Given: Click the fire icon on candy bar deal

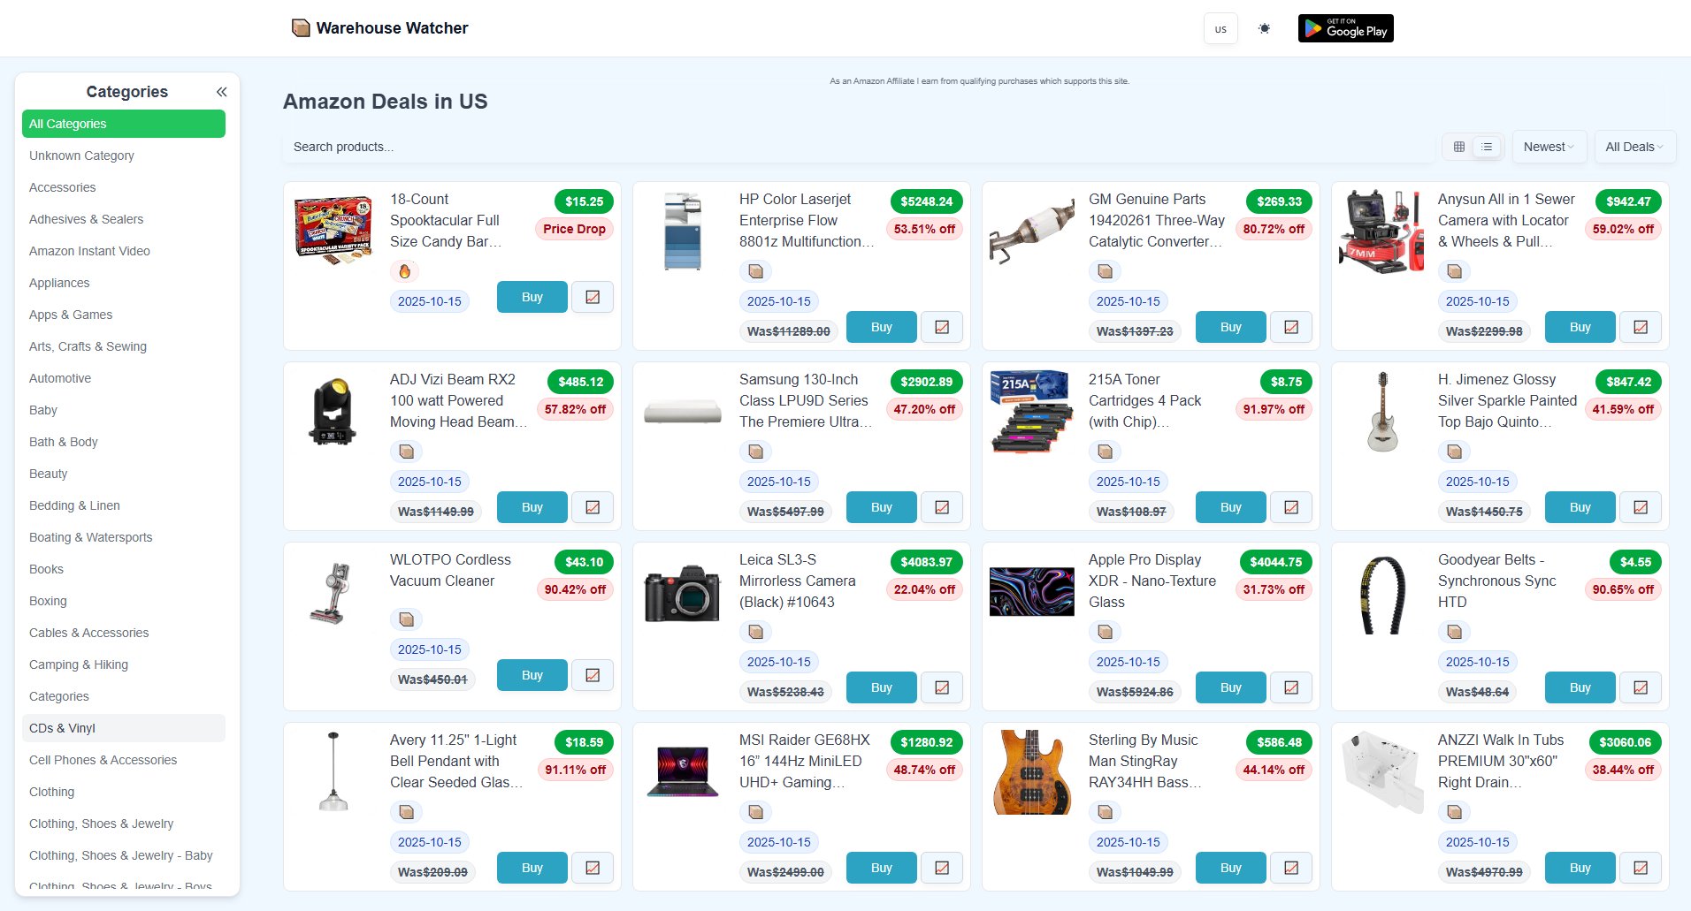Looking at the screenshot, I should pos(405,271).
